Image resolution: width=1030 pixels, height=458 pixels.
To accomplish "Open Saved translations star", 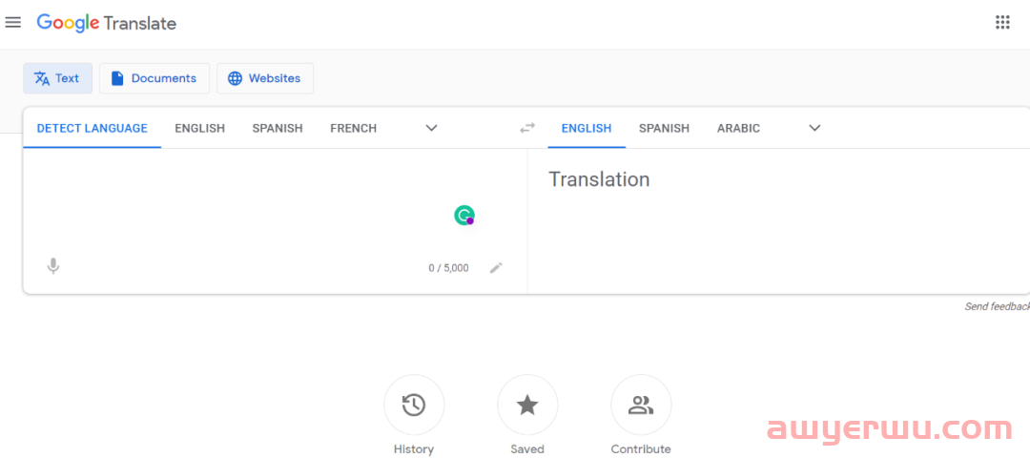I will (527, 405).
